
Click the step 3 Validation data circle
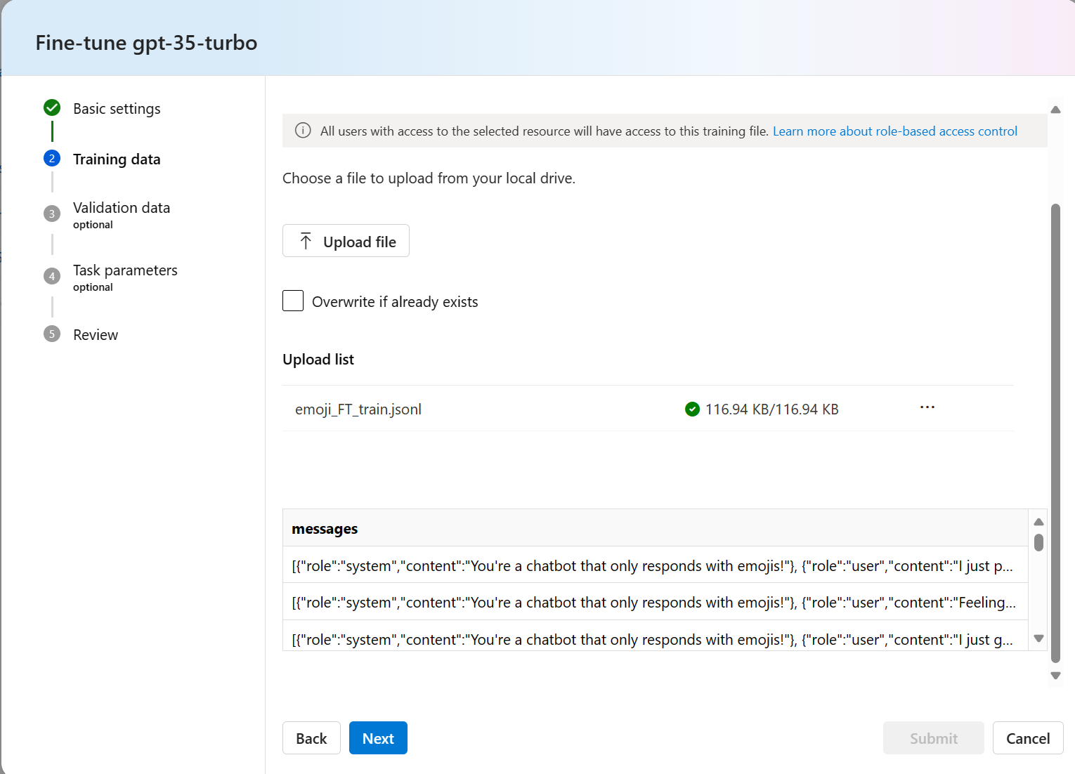pos(52,214)
